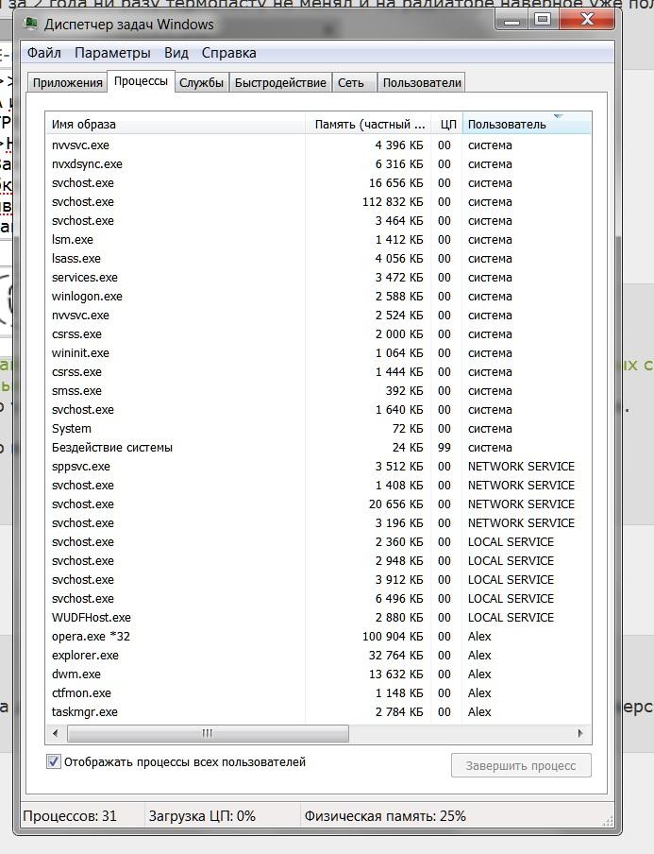Viewport: 654px width, 854px height.
Task: Select csrss.exe using 1 444 КБ
Action: click(x=318, y=371)
